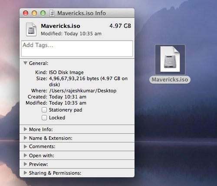Click the Modified date in the header

[x=71, y=34]
